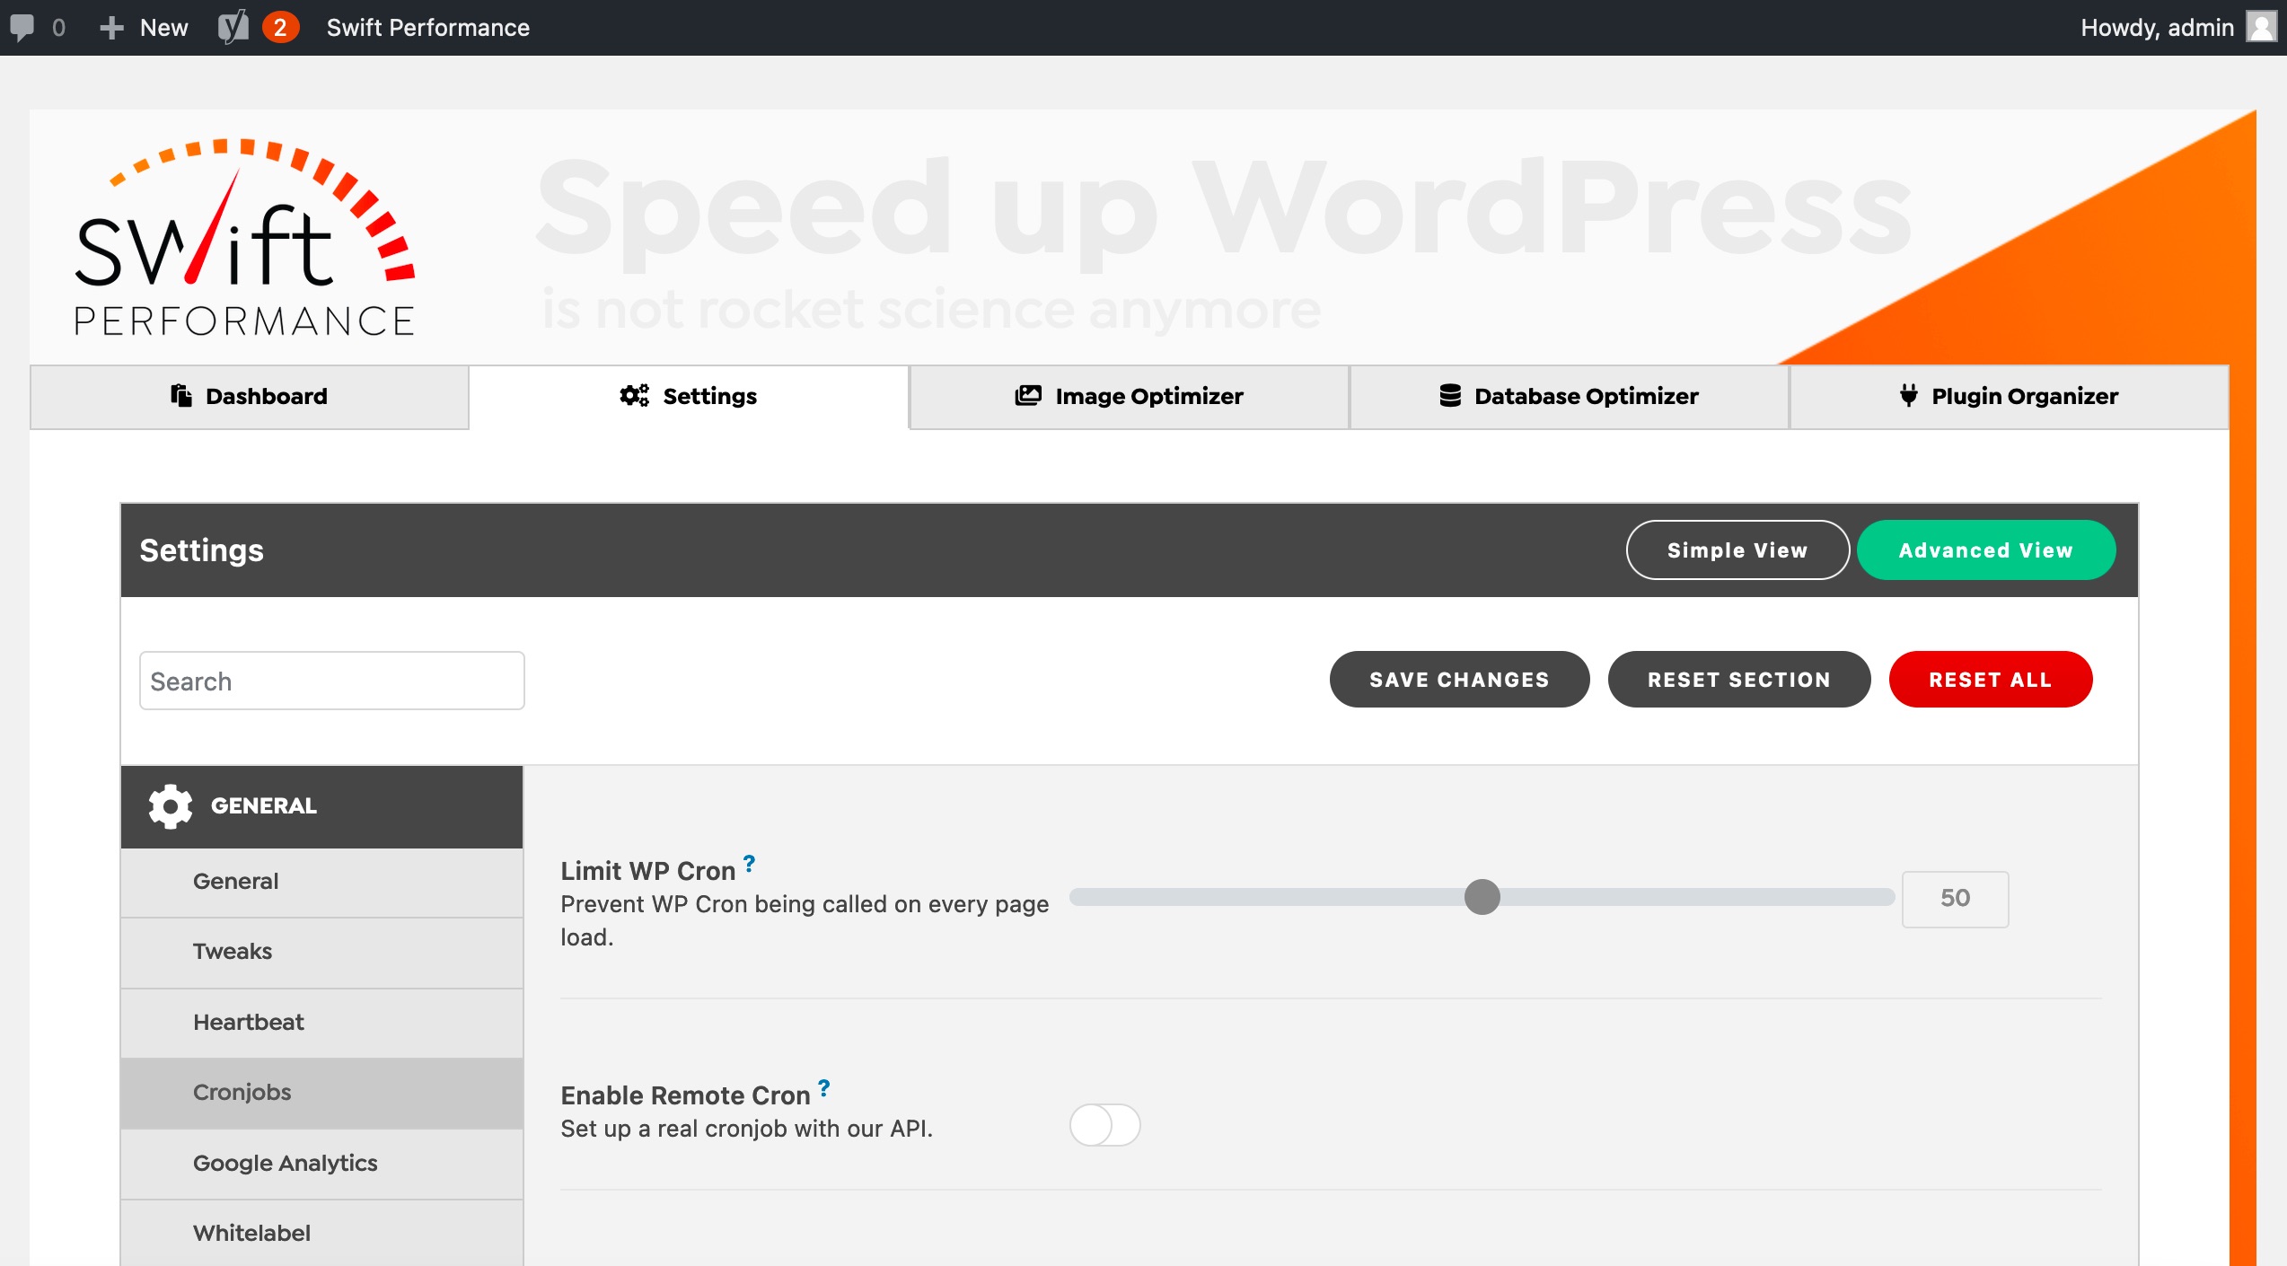Click the RESET SECTION button
Screen dimensions: 2287x1266
click(1739, 680)
